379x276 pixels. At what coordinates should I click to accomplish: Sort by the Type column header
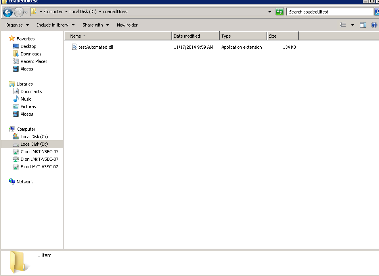point(243,36)
